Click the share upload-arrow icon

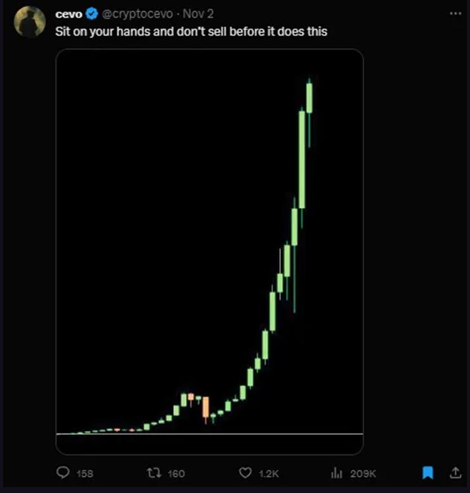coord(454,473)
